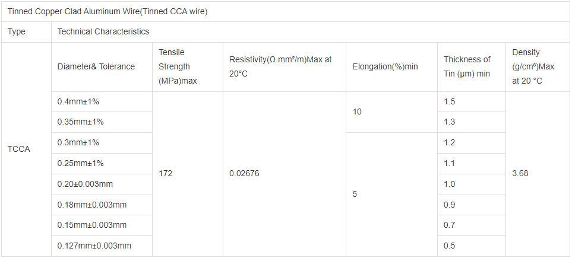
Task: Click the 0.35mm±1% diameter cell
Action: tap(81, 122)
